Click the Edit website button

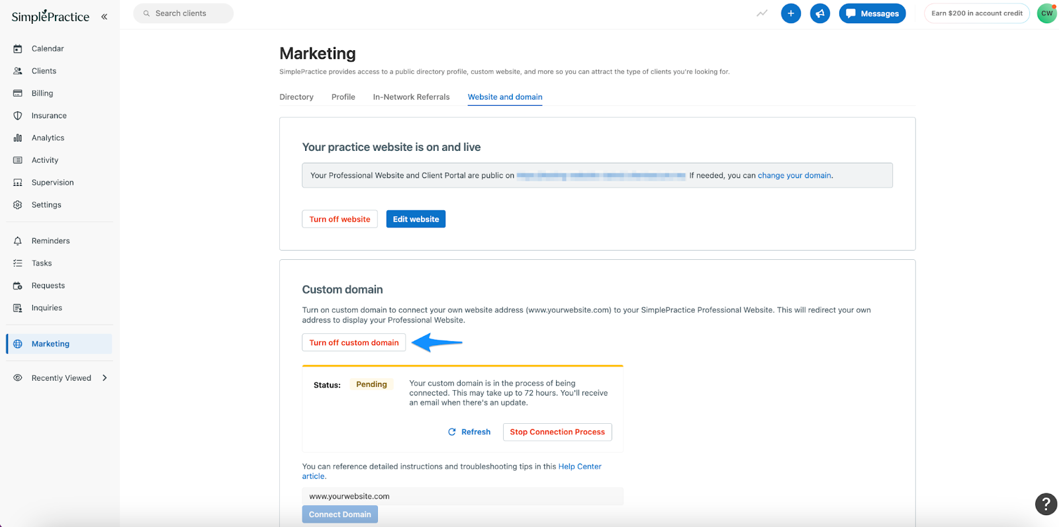pos(416,219)
